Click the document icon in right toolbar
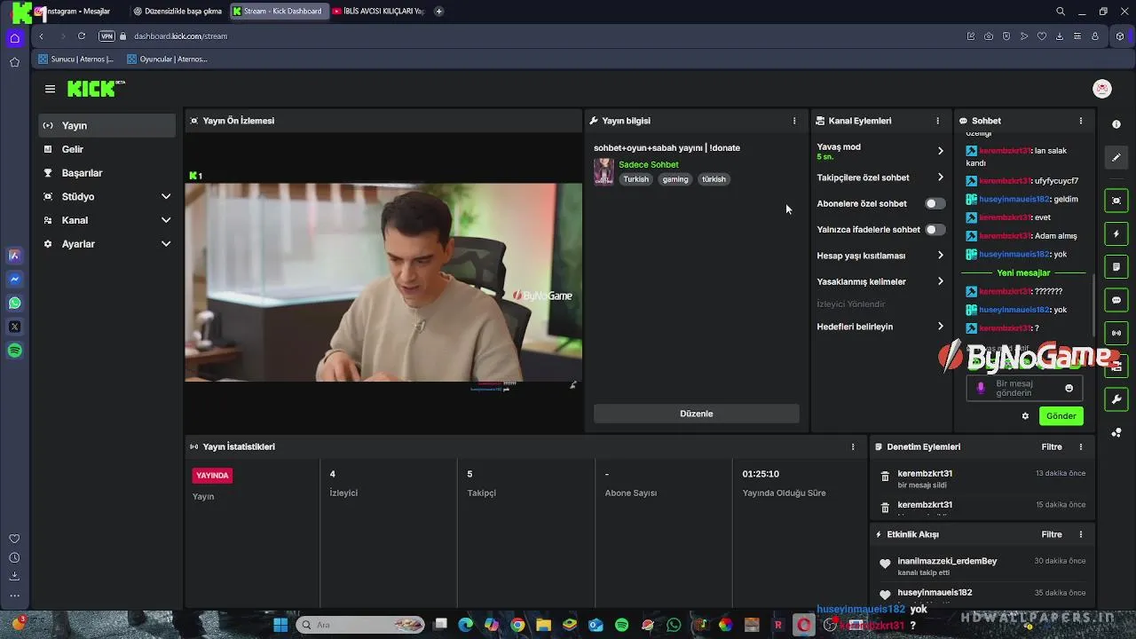 pos(1116,267)
